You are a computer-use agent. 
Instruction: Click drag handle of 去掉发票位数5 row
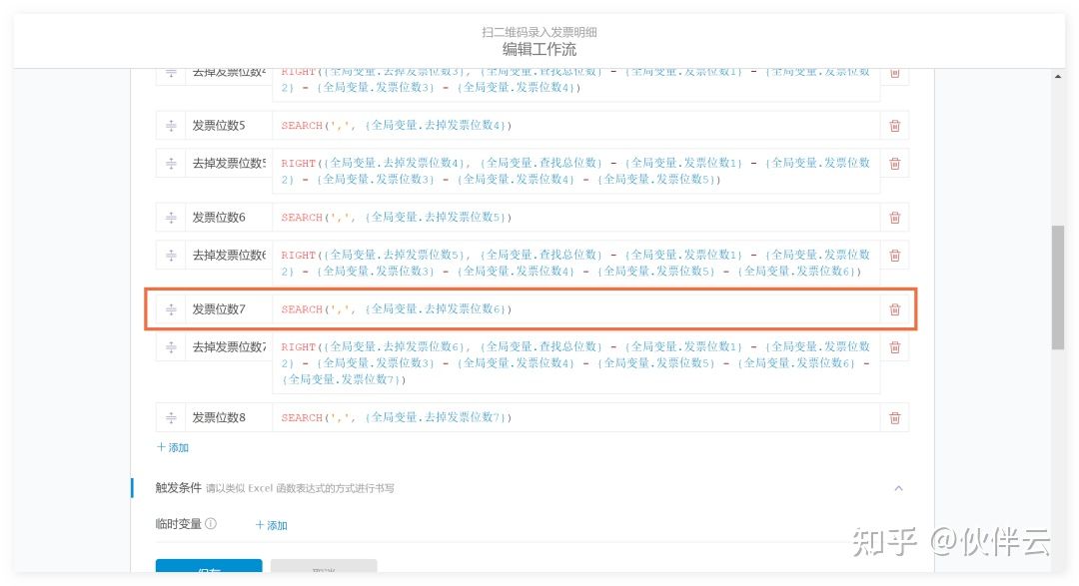(x=171, y=164)
